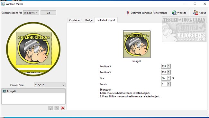209x118 pixels.
Task: Click the 'Canvas Size:' label
Action: tap(17, 85)
